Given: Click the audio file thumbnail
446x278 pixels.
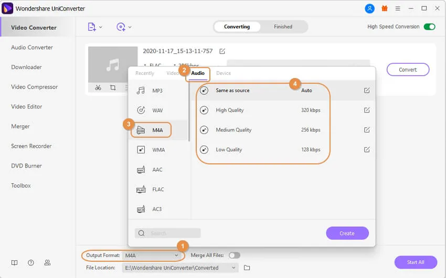Looking at the screenshot, I should tap(113, 65).
